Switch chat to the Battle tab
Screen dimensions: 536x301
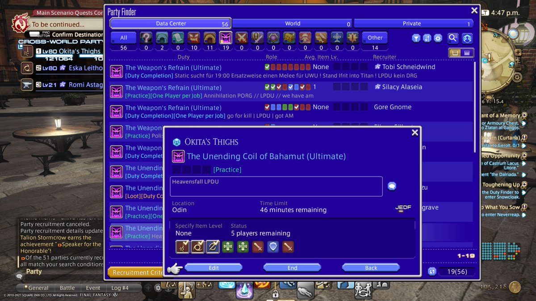tap(67, 288)
